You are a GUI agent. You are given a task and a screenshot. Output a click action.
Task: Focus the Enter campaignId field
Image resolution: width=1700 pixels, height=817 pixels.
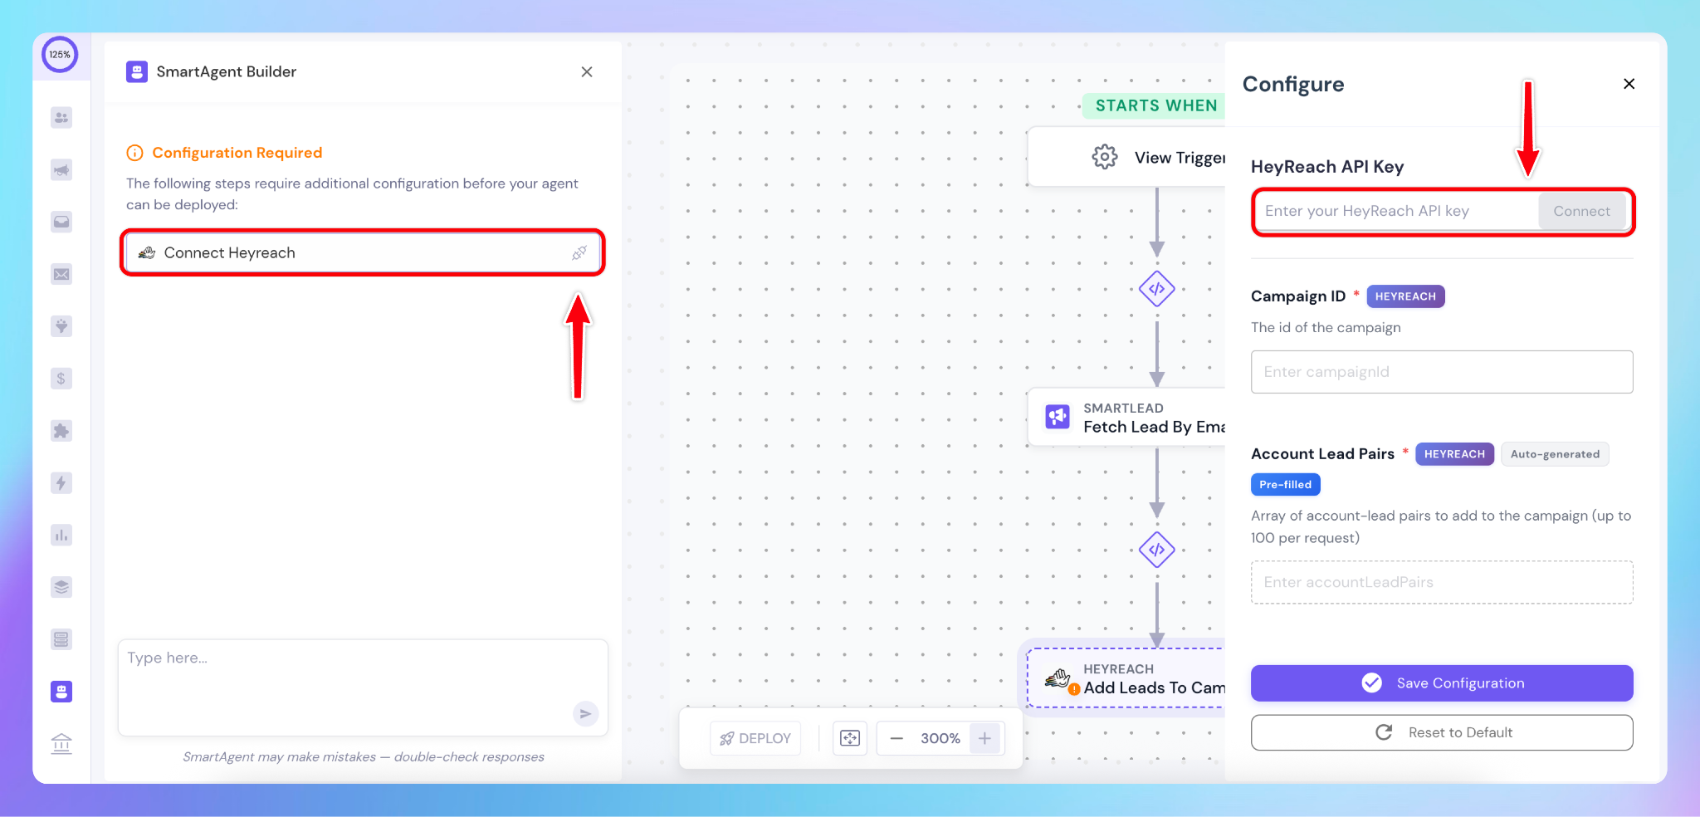1442,372
